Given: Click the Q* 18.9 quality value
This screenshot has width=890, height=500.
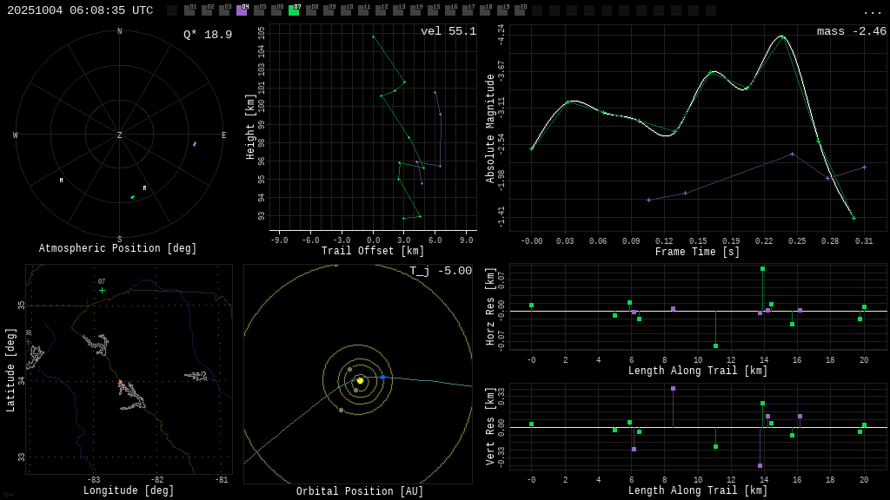Looking at the screenshot, I should coord(207,35).
